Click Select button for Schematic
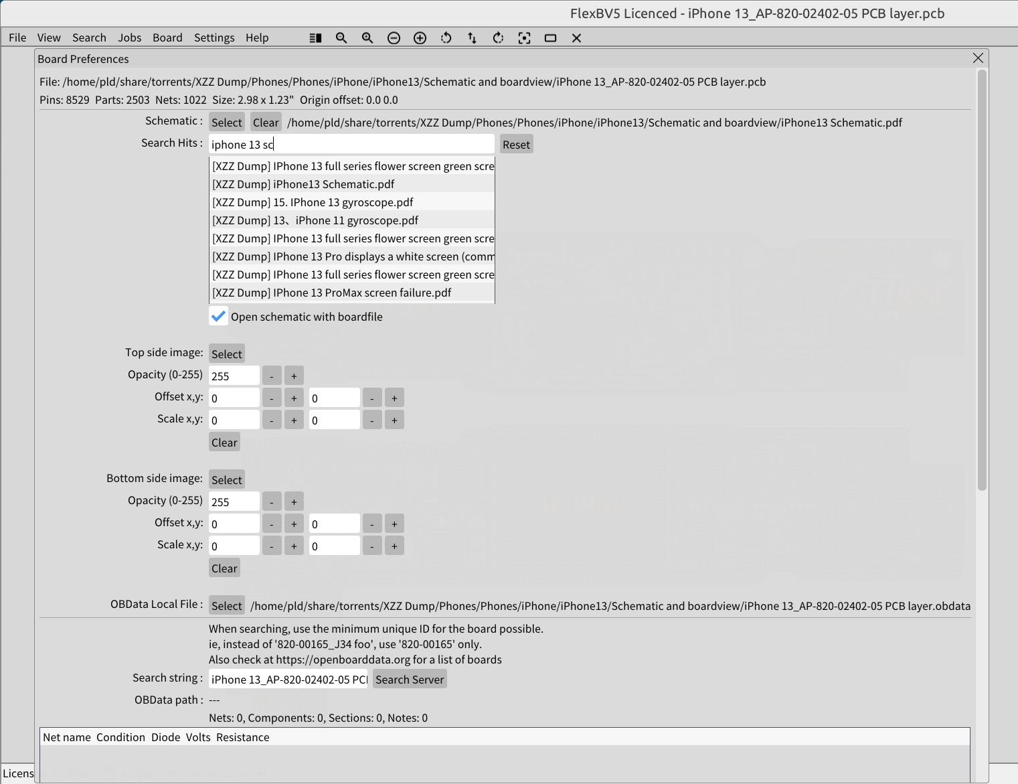 [x=227, y=122]
